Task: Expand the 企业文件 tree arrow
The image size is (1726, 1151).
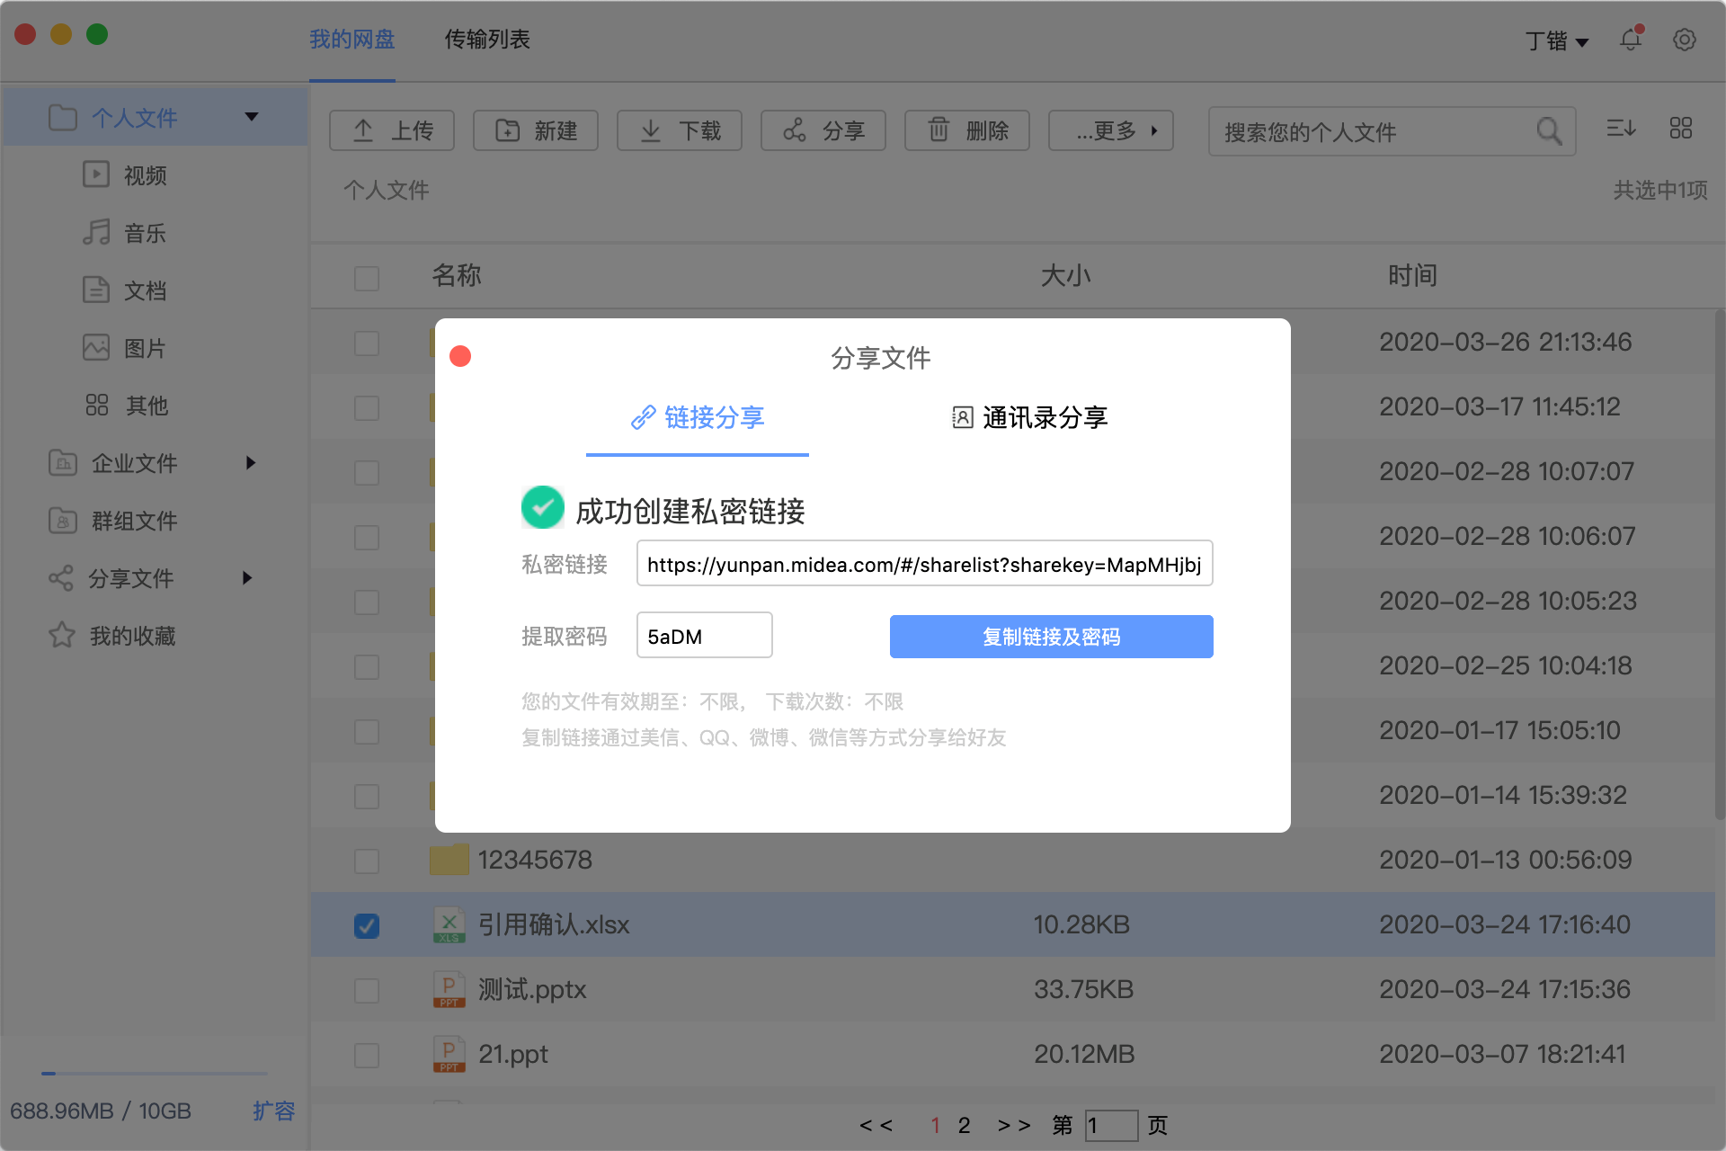Action: coord(251,462)
